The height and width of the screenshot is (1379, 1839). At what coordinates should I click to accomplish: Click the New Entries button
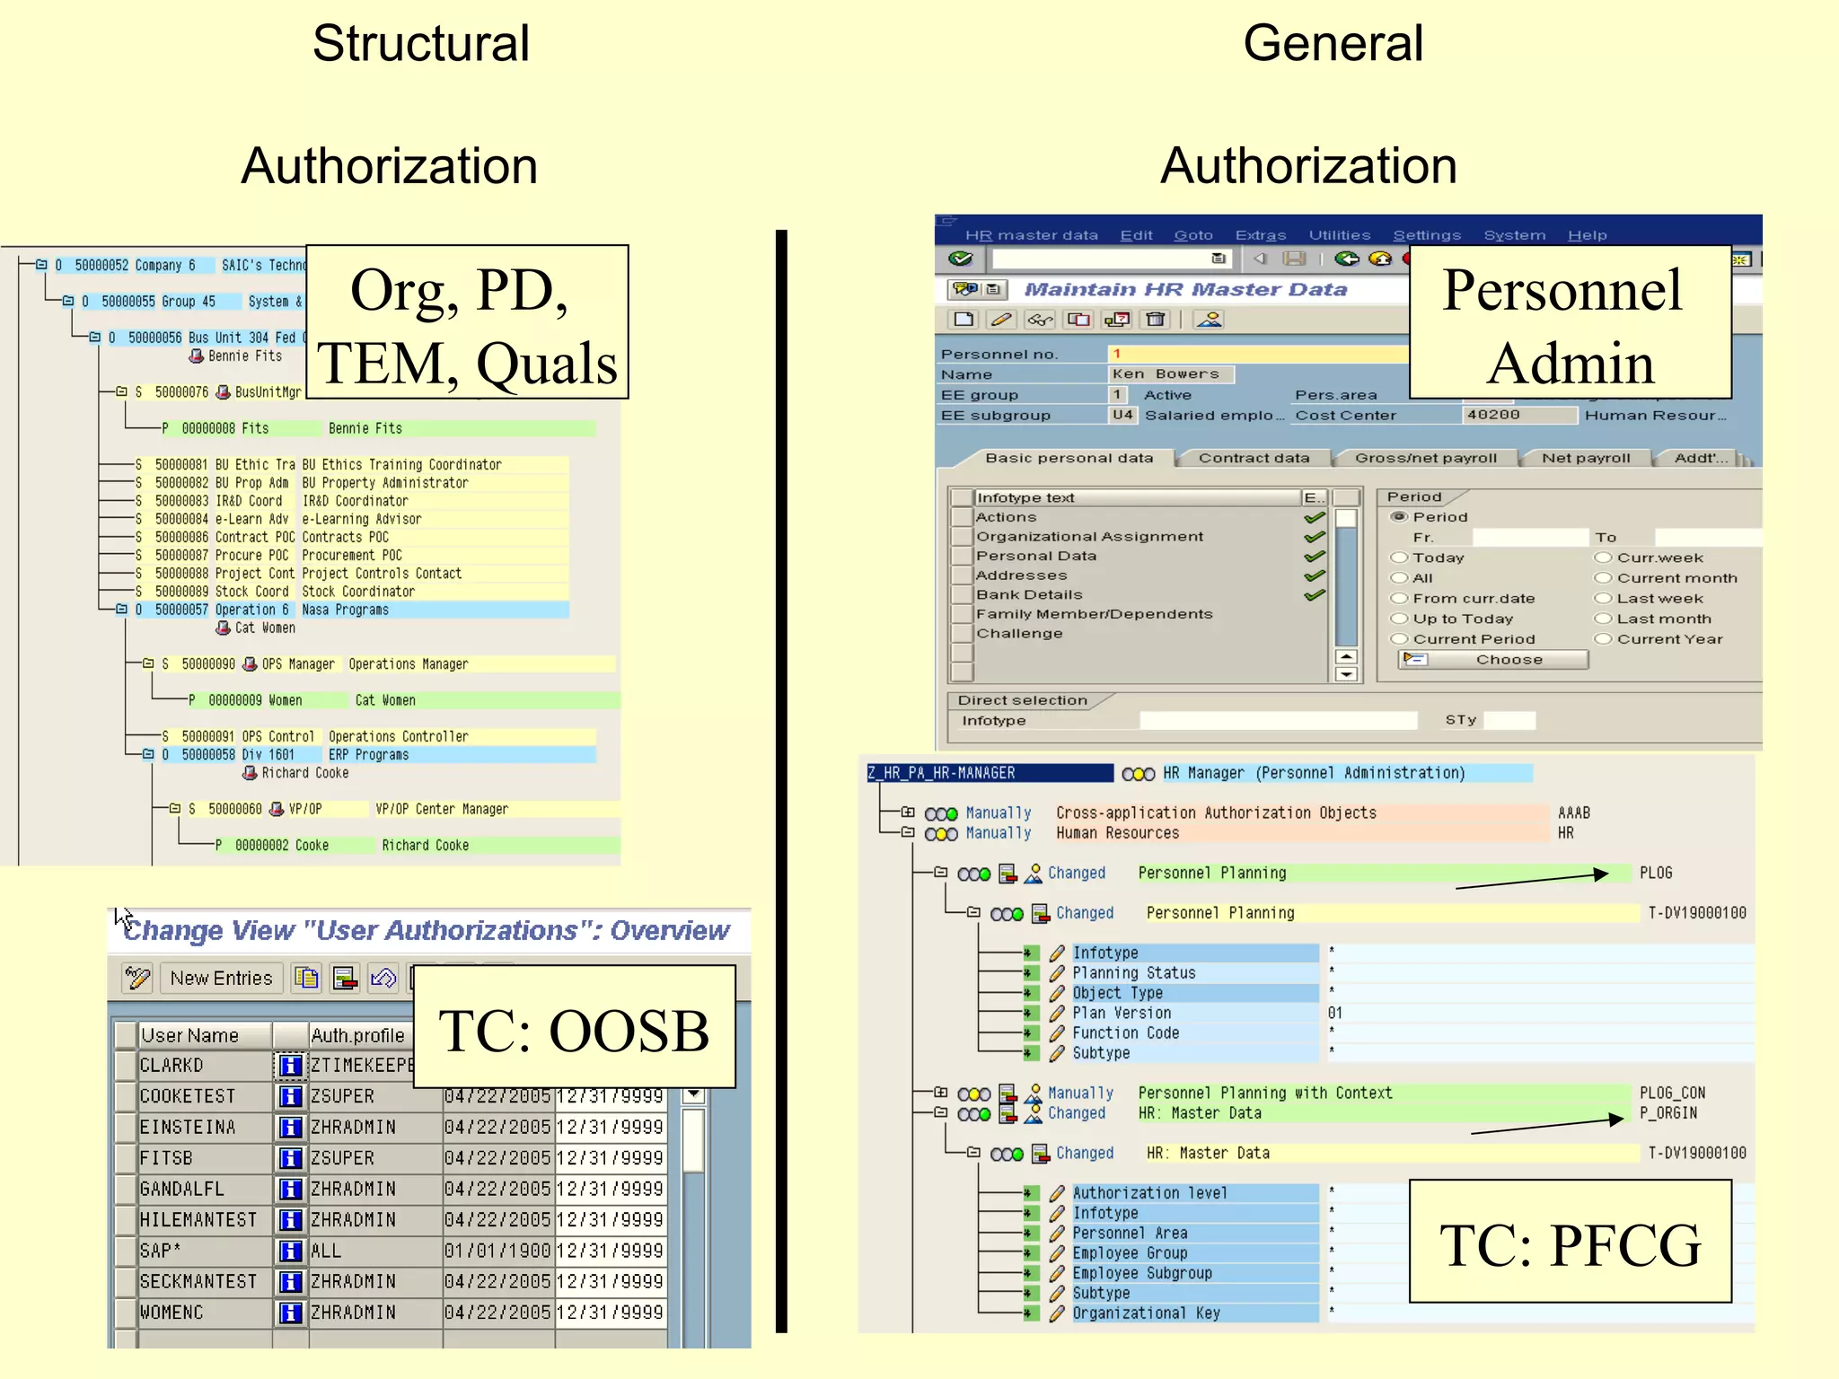coord(221,978)
